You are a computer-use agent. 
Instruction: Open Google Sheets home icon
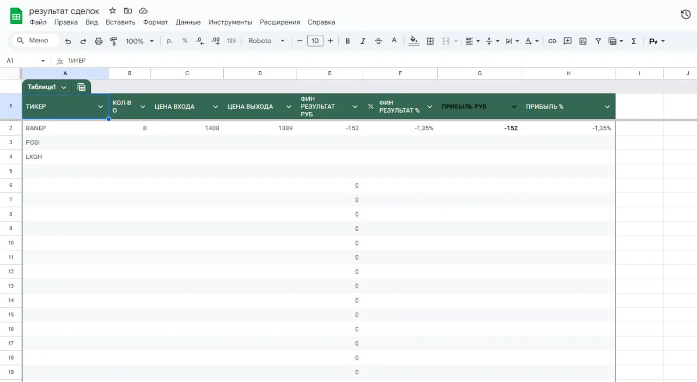[x=16, y=16]
